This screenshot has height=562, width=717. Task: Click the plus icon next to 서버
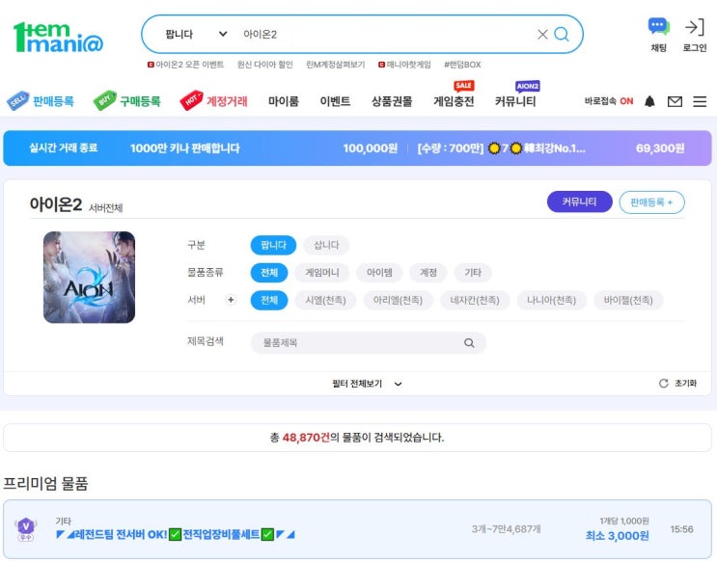(x=231, y=300)
